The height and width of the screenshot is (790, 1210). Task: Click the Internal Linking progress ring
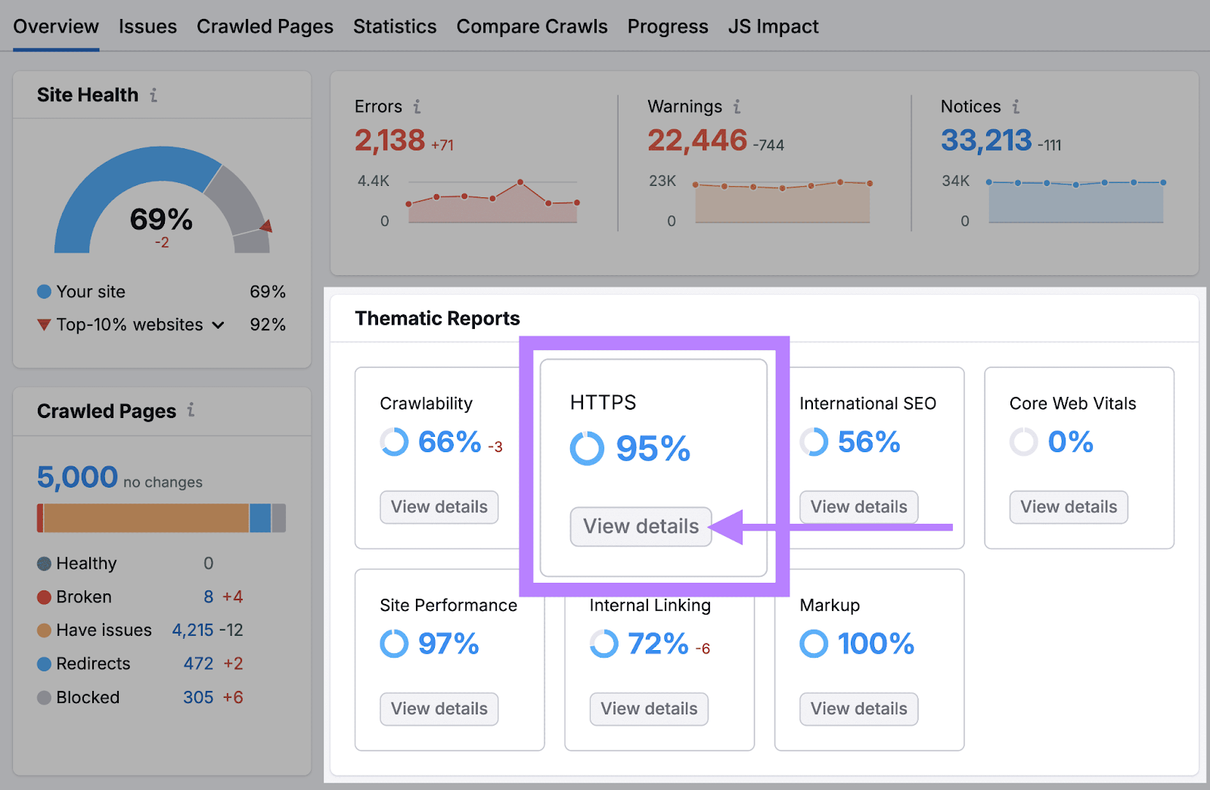click(x=603, y=644)
